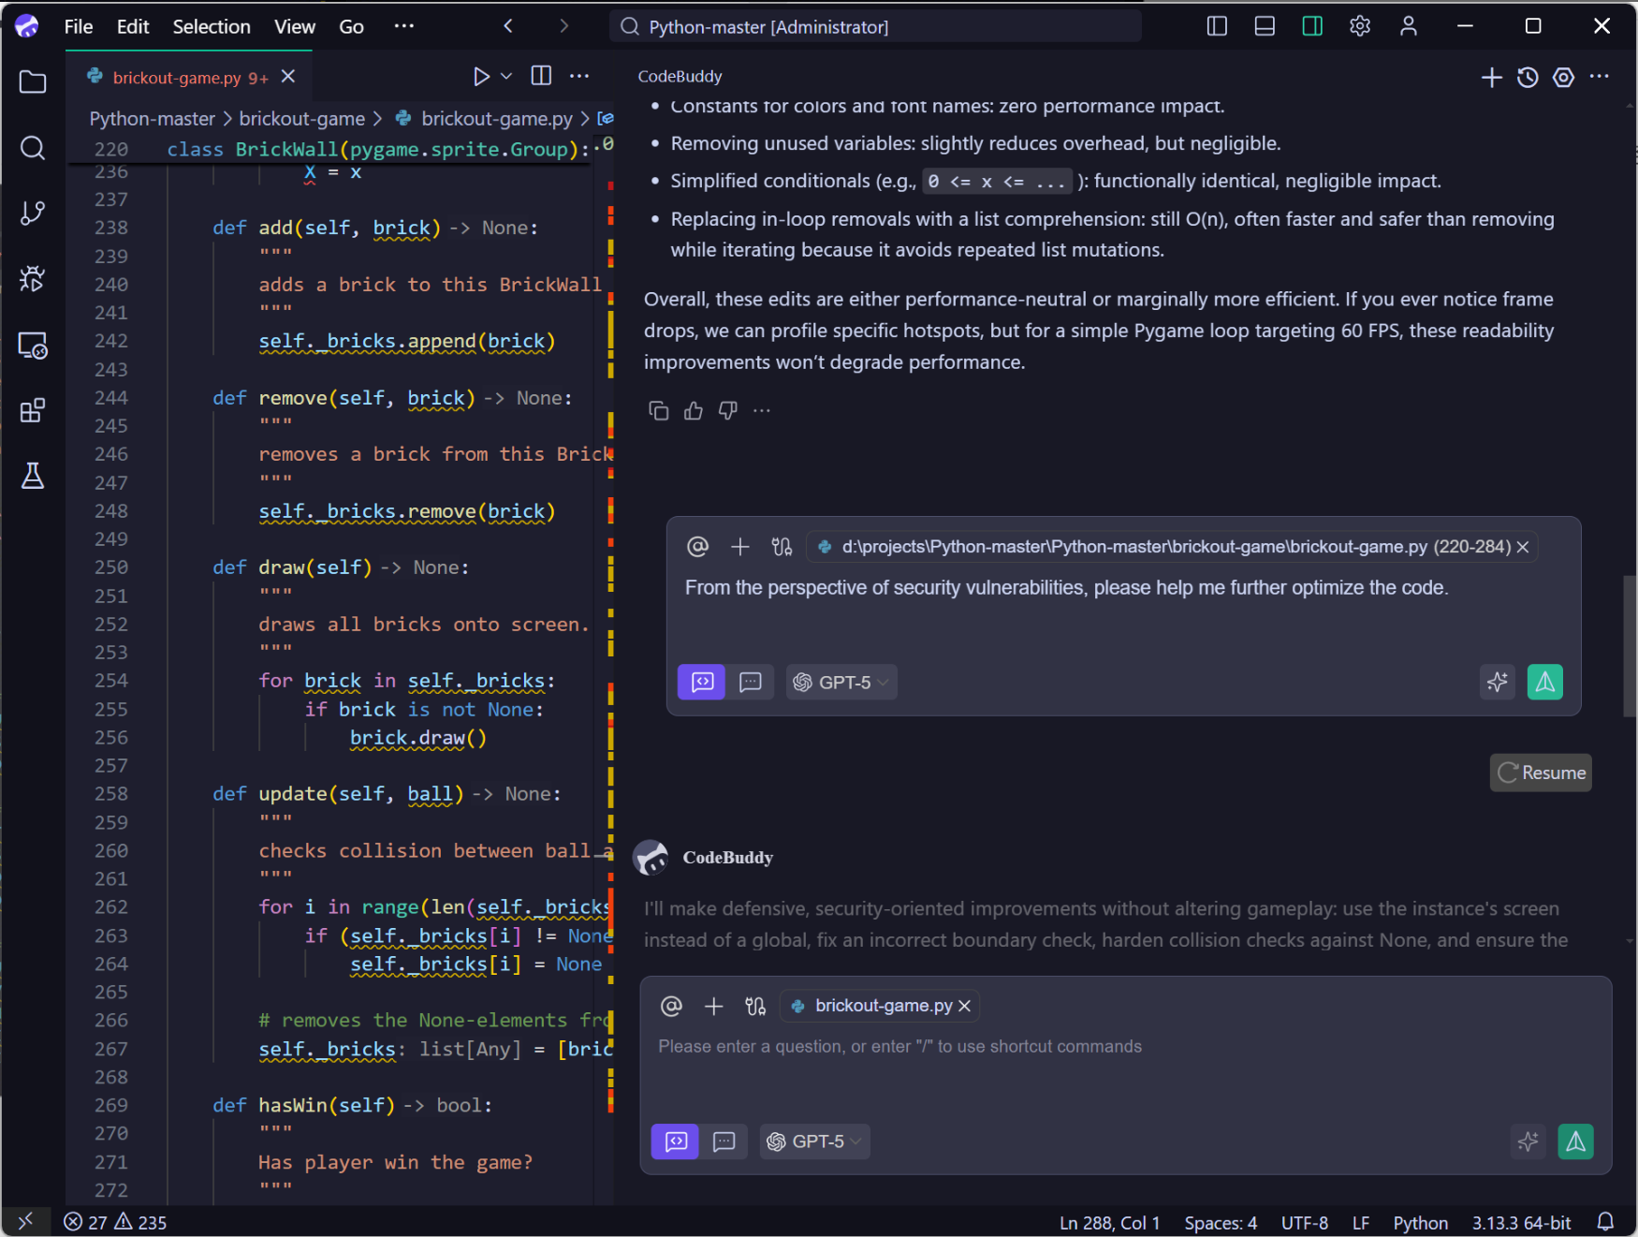Give thumbs up on the response
Screen dimensions: 1638x1237
click(693, 410)
